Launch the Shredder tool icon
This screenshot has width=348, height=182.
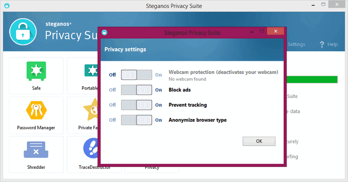coord(36,149)
